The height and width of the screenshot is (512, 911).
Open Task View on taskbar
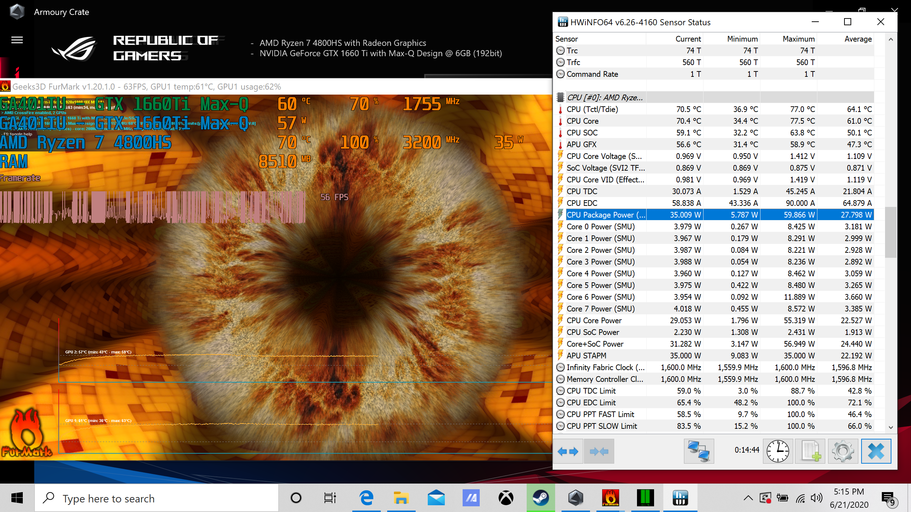[330, 498]
